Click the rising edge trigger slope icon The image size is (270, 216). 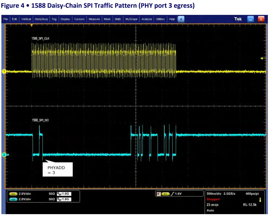(172, 194)
